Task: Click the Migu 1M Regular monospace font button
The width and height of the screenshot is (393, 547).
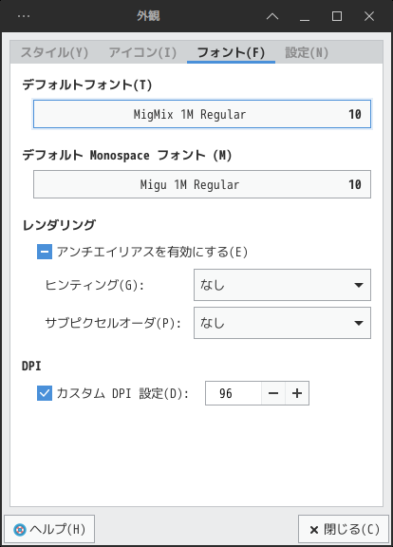Action: click(202, 184)
